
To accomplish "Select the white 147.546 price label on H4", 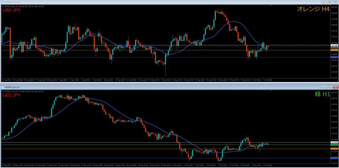I will point(334,45).
